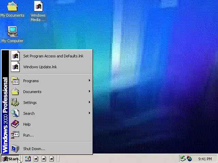Open the Run... dialog entry

pos(51,135)
